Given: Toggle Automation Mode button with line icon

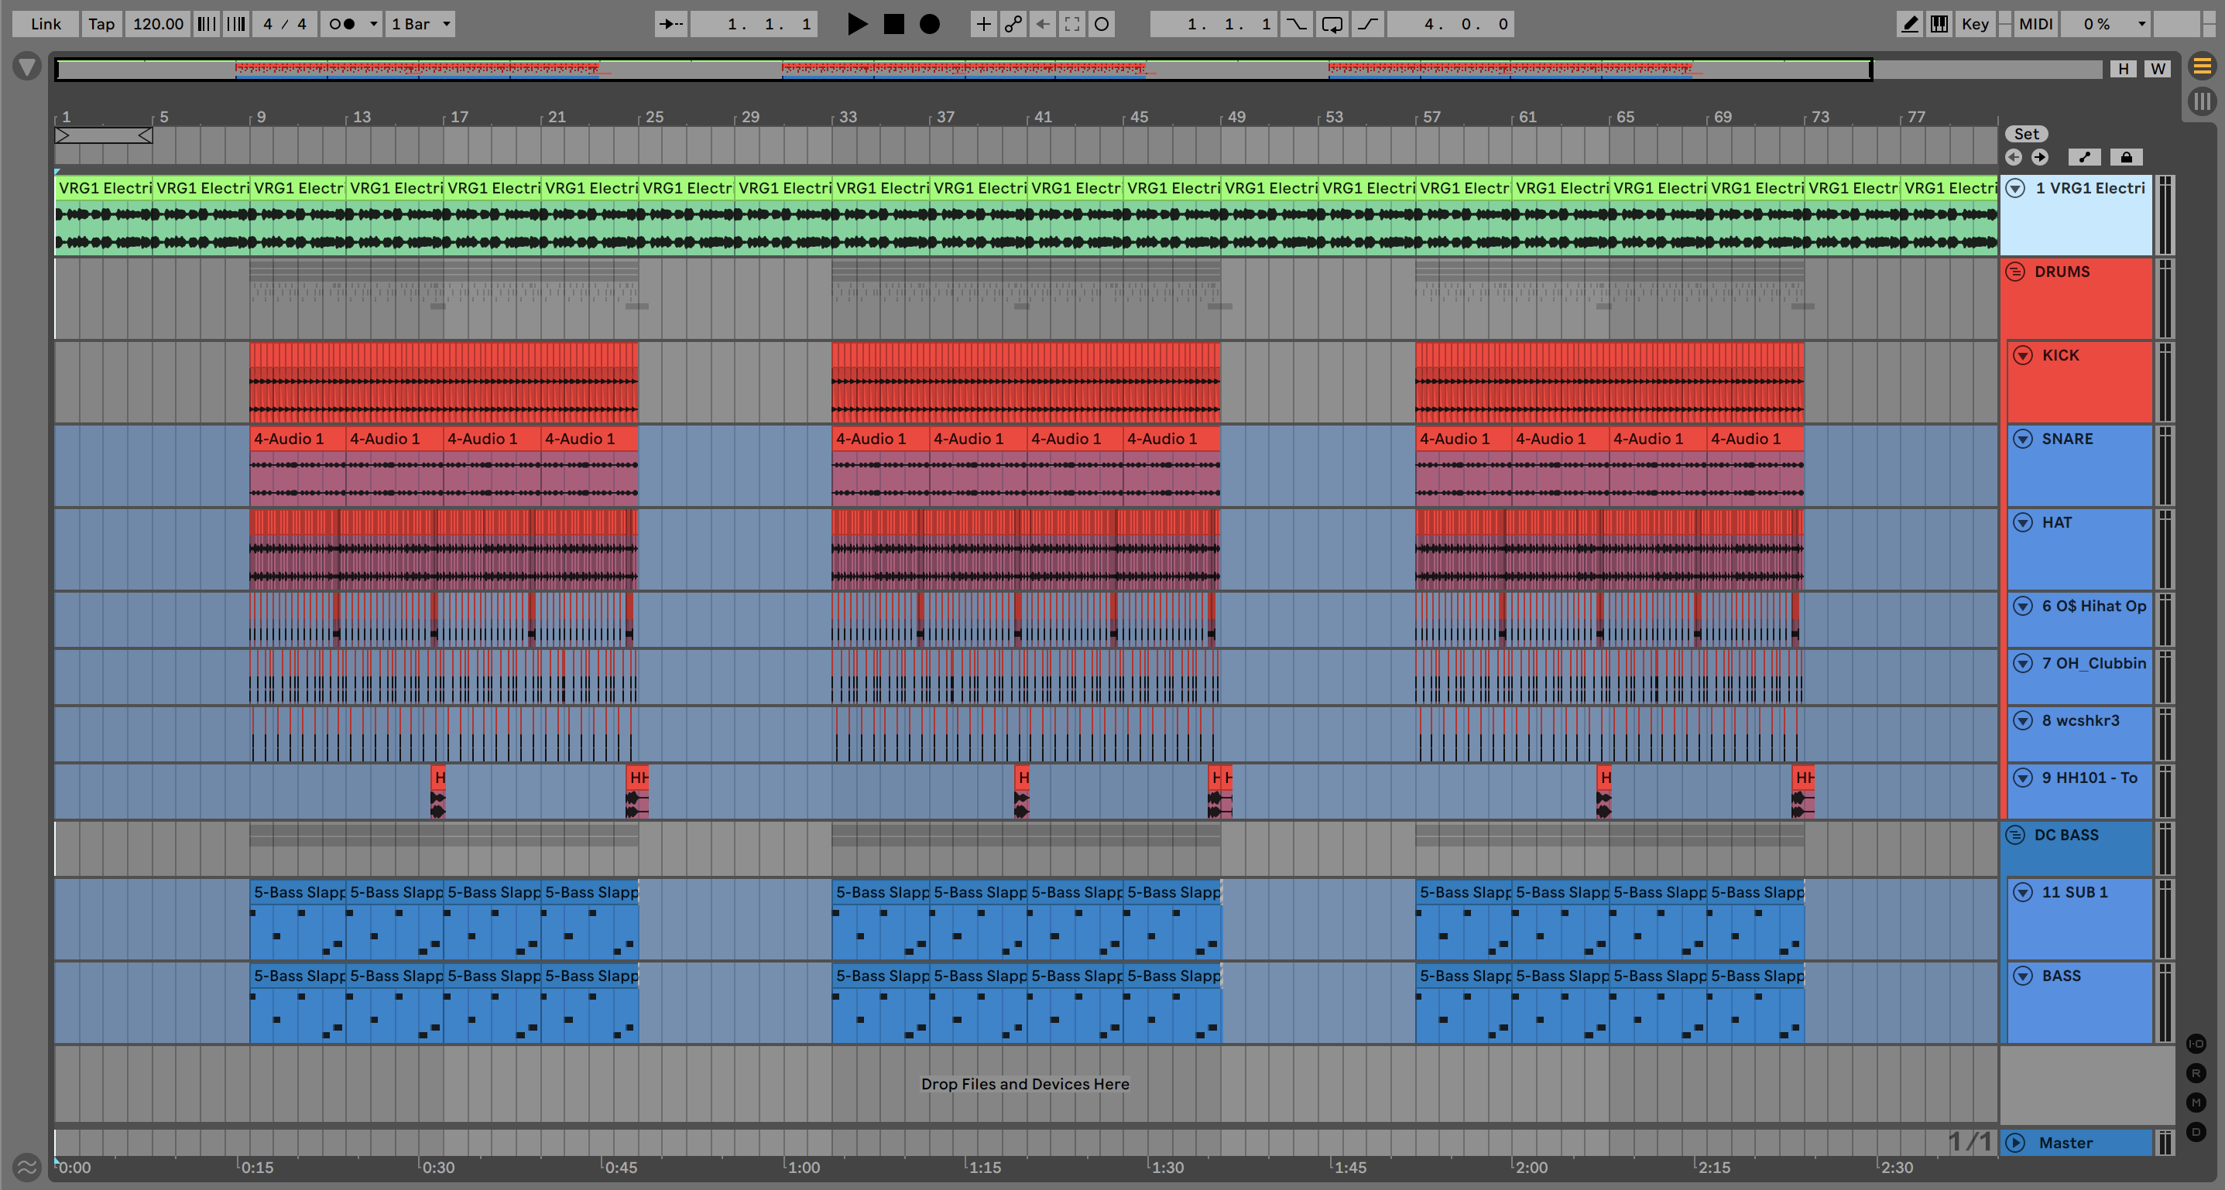Looking at the screenshot, I should 2084,157.
